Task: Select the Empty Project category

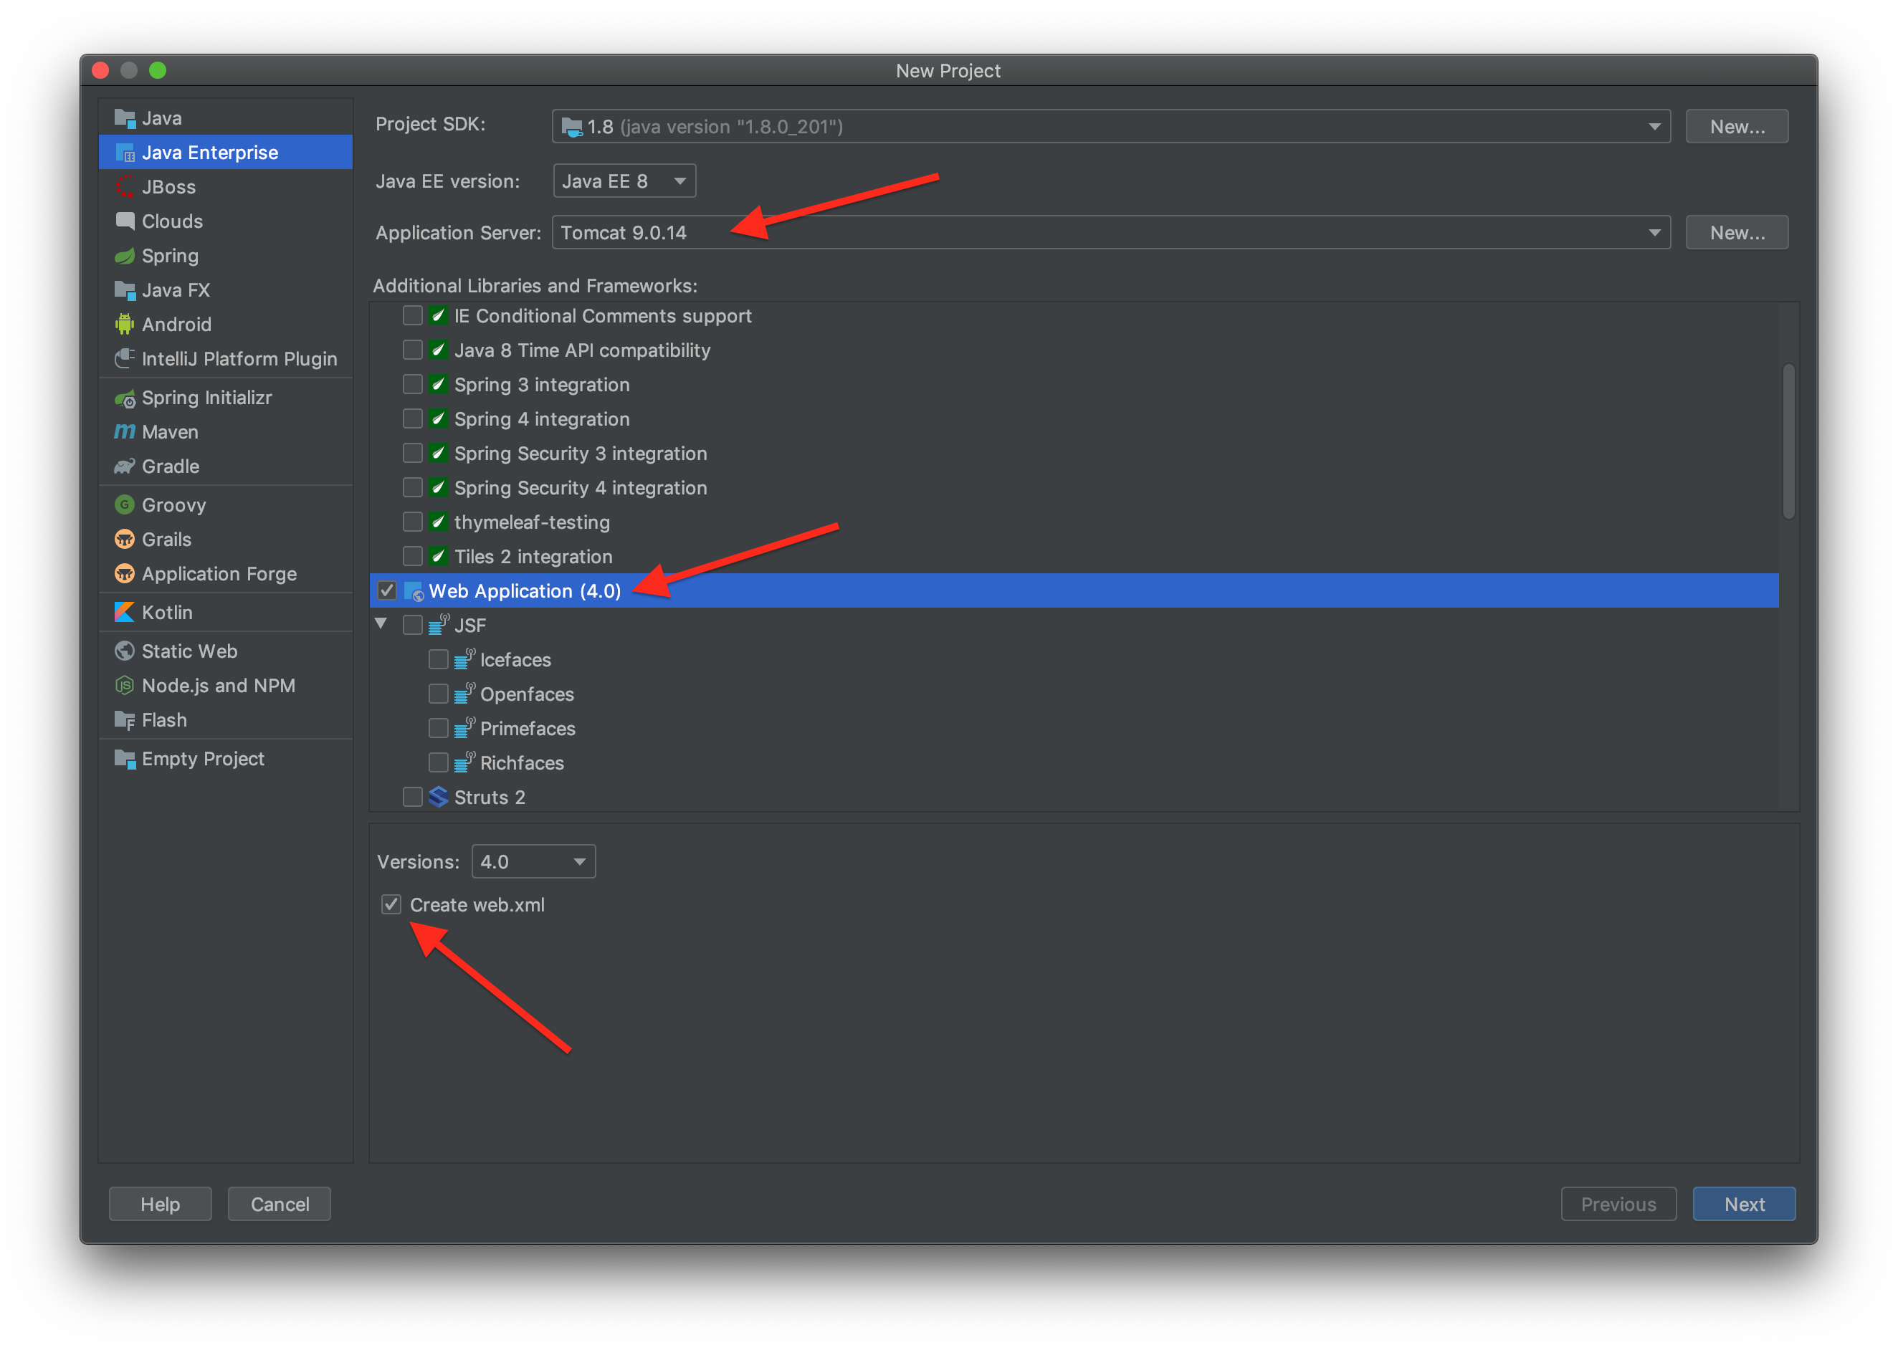Action: tap(203, 758)
